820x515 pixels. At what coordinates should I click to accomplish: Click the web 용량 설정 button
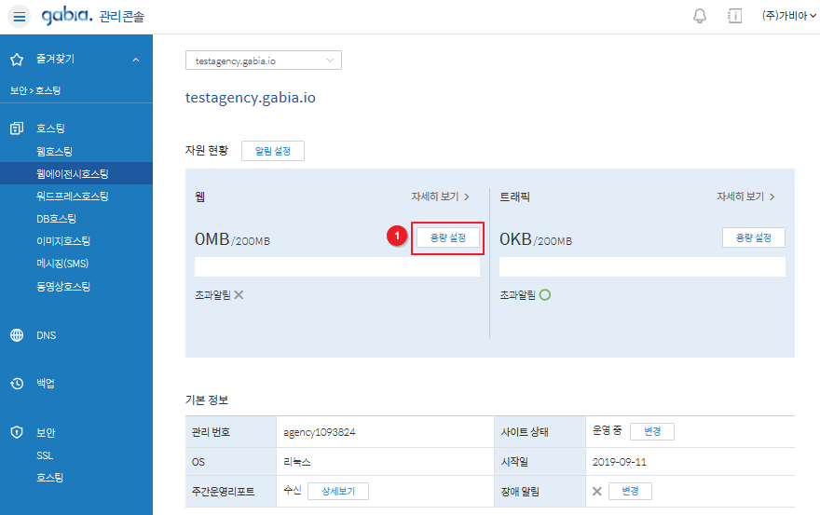pyautogui.click(x=447, y=238)
